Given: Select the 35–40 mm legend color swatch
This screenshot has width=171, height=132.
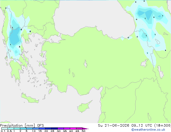Looking at the screenshot, I should click(x=67, y=128).
